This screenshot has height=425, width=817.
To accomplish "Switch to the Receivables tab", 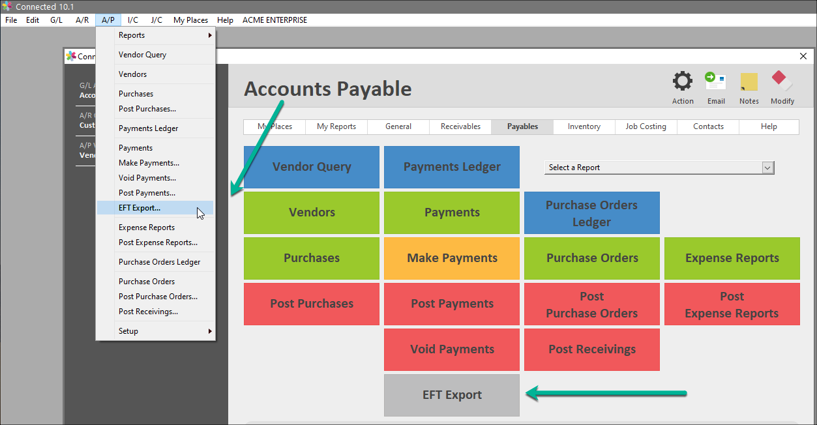I will 460,126.
